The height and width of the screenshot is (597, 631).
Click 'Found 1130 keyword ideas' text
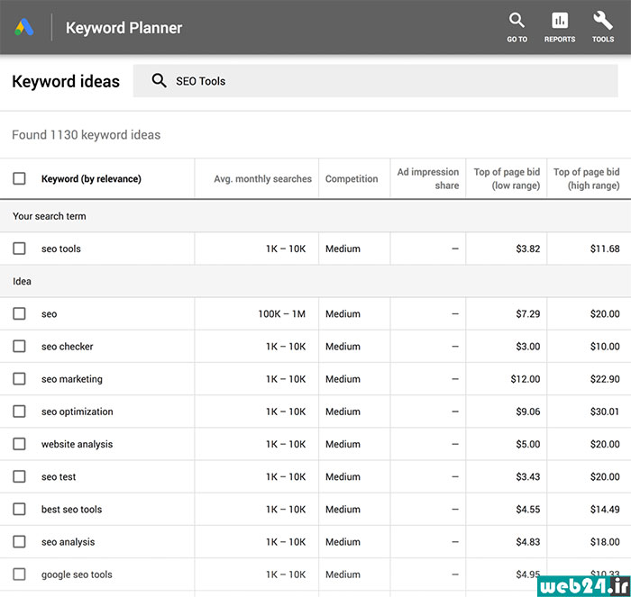tap(87, 135)
